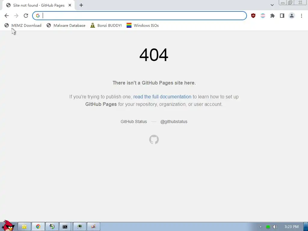The image size is (308, 231).
Task: Close the Site not found tab
Action: coord(70,5)
